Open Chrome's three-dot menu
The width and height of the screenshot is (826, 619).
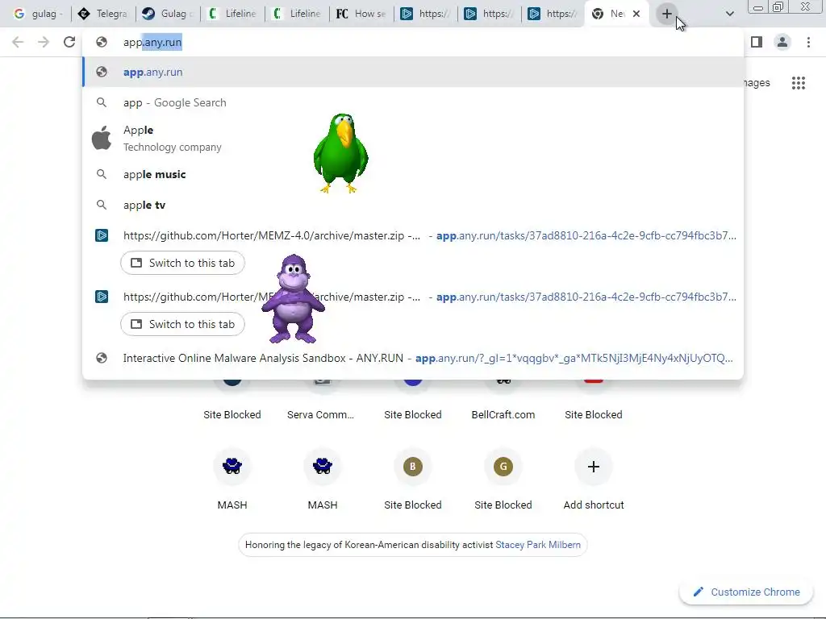(808, 42)
